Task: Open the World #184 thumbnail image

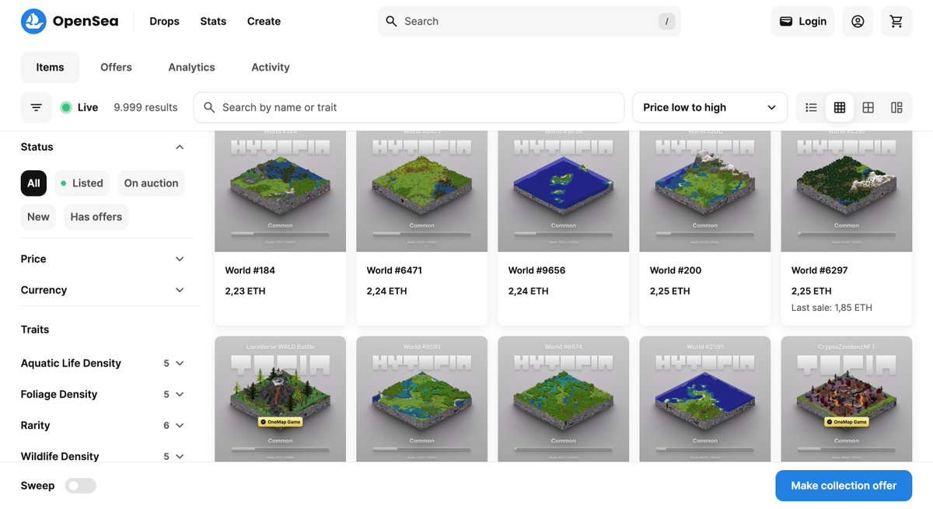Action: point(281,191)
